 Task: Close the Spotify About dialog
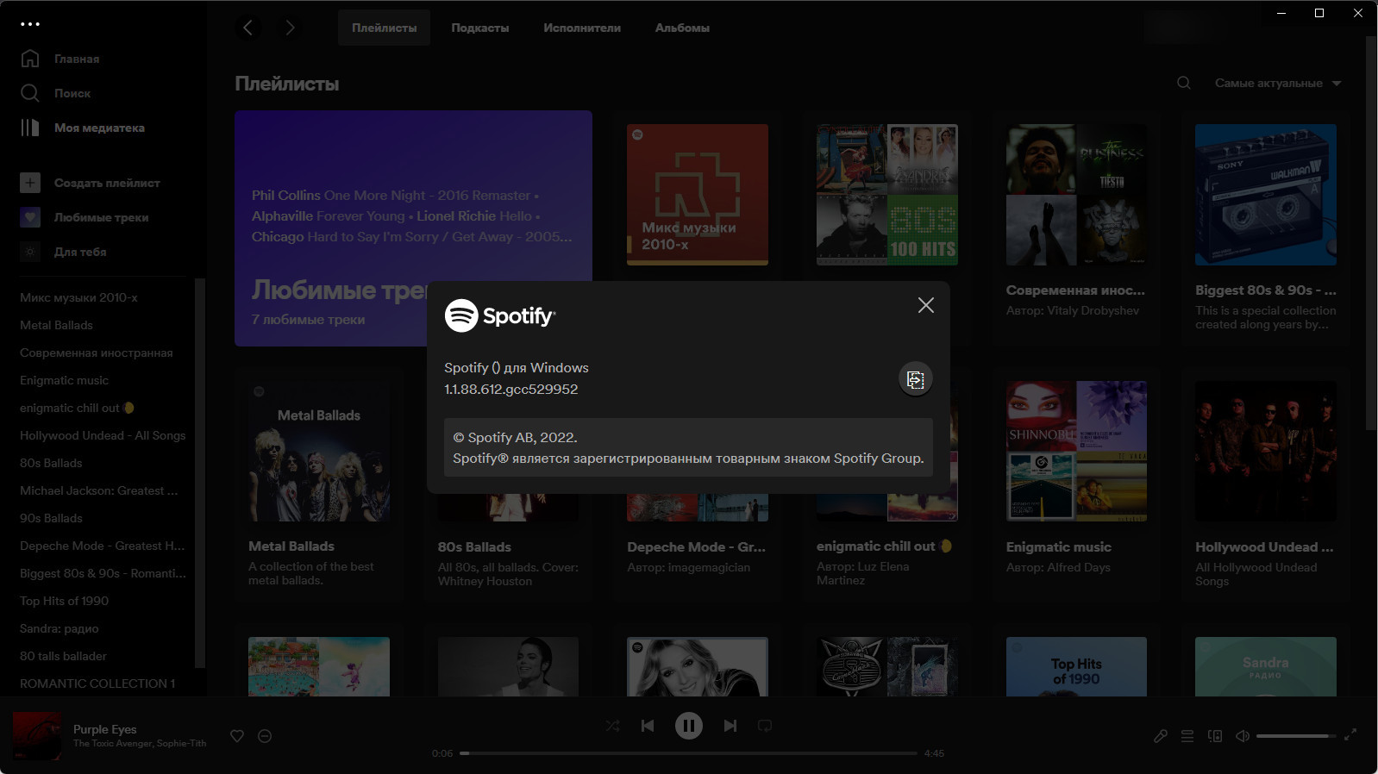[926, 305]
